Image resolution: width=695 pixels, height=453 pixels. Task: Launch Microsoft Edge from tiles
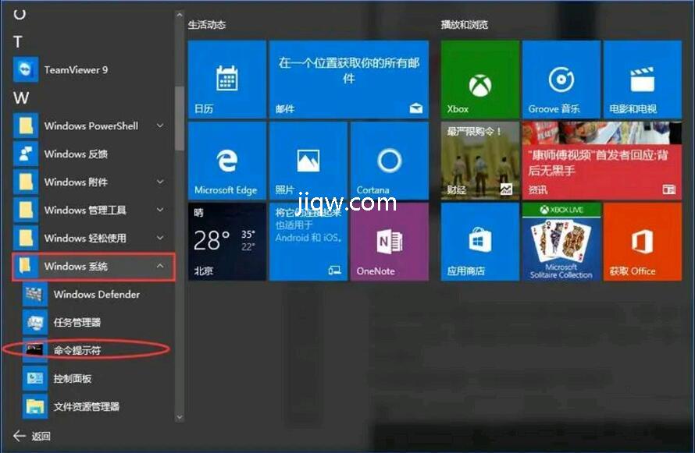pos(226,161)
